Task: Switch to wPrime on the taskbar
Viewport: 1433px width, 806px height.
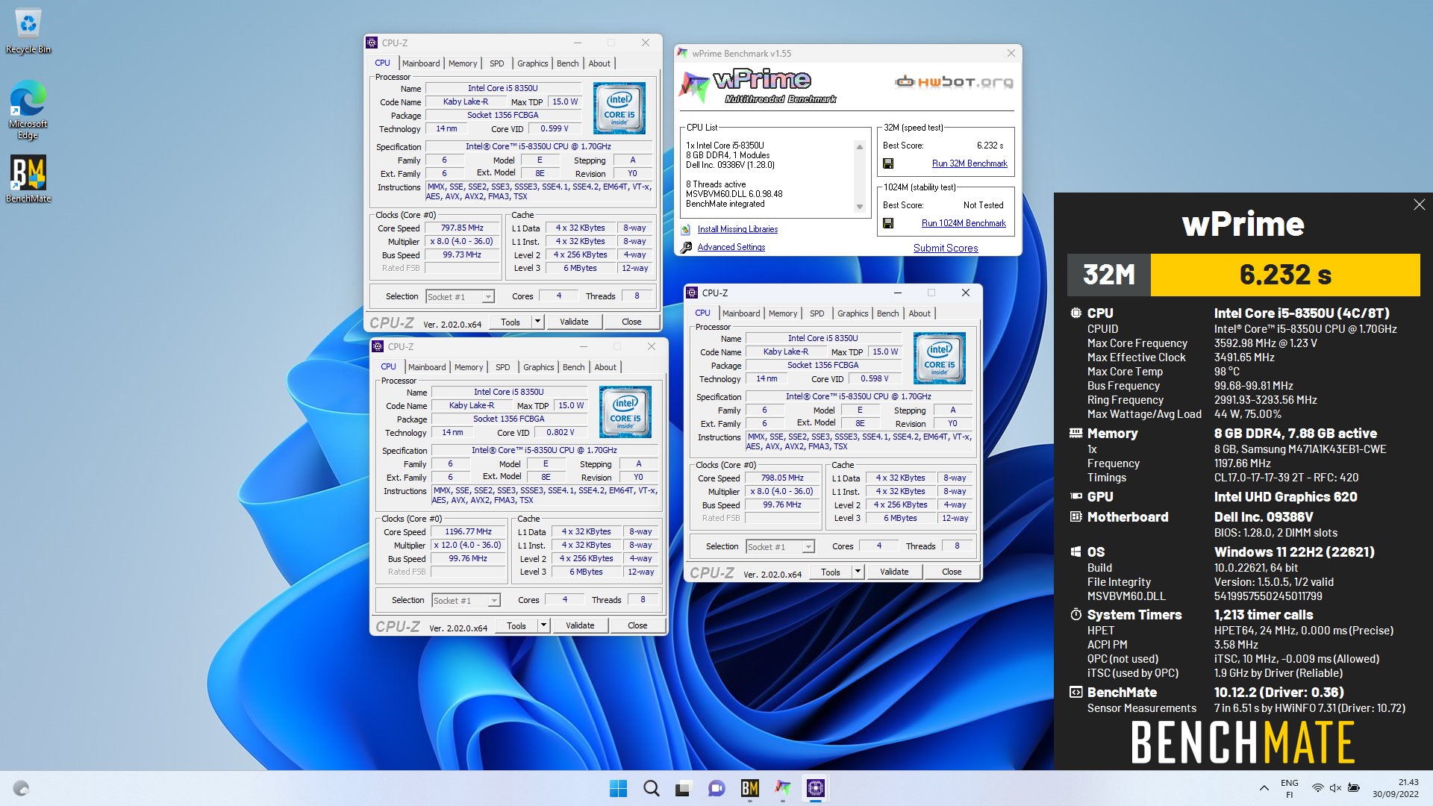Action: 782,788
